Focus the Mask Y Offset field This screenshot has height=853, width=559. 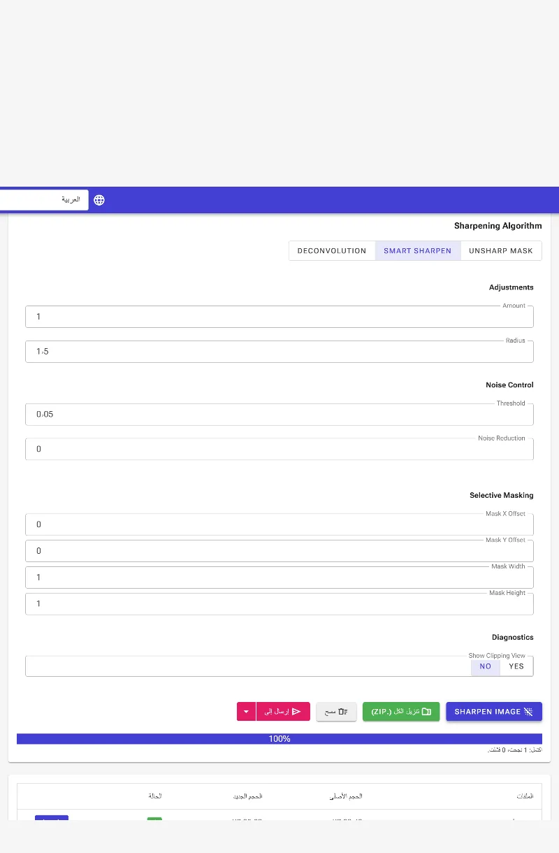click(279, 551)
